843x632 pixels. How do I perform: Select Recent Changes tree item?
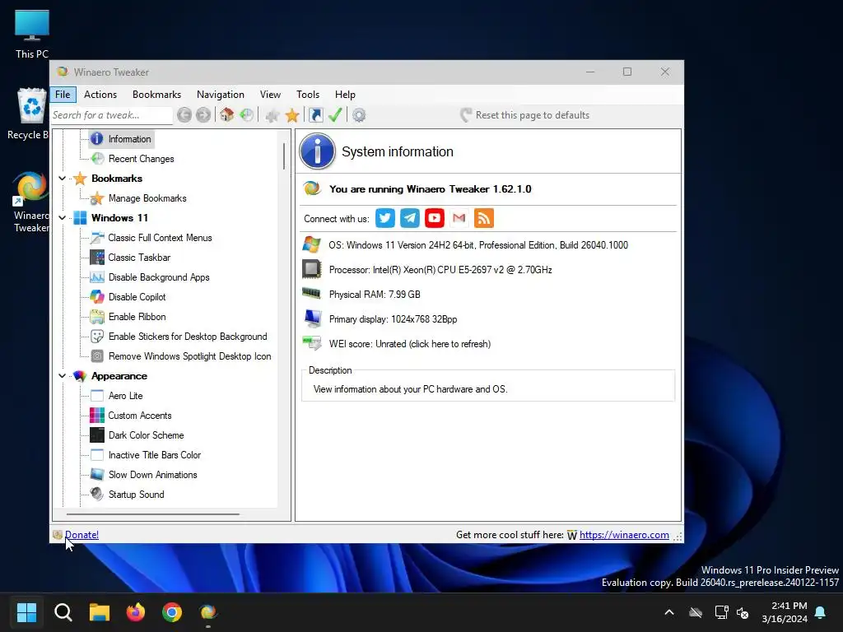click(142, 159)
